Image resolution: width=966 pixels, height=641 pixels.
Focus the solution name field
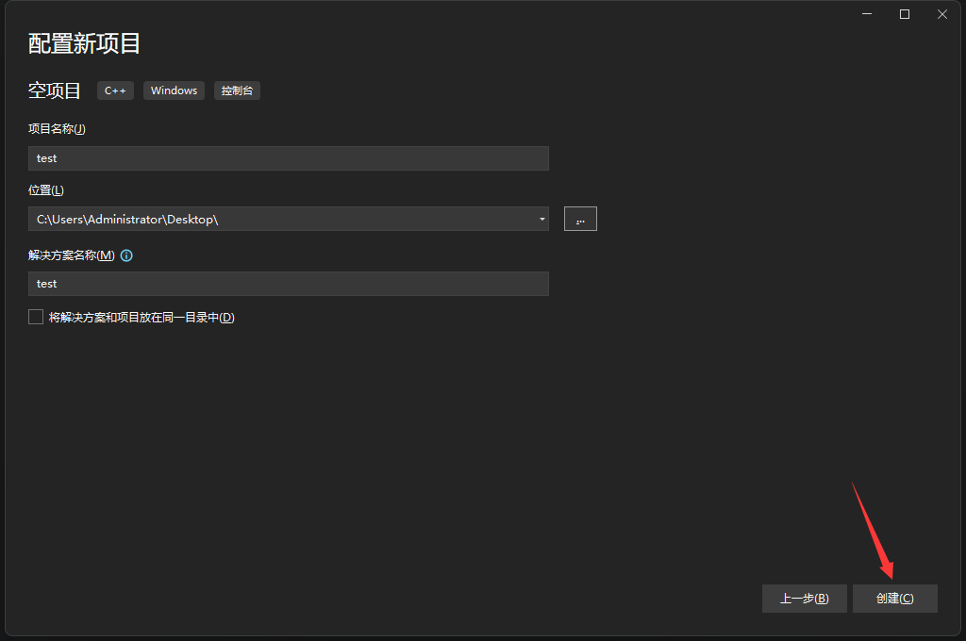(x=289, y=284)
